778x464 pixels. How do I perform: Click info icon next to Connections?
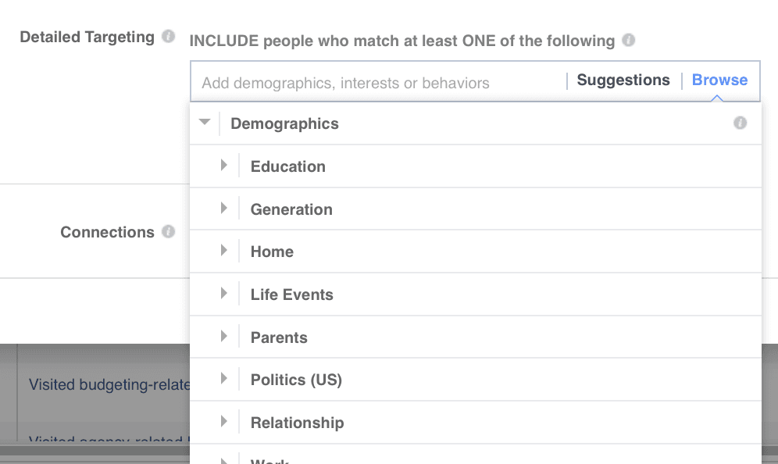pyautogui.click(x=168, y=232)
